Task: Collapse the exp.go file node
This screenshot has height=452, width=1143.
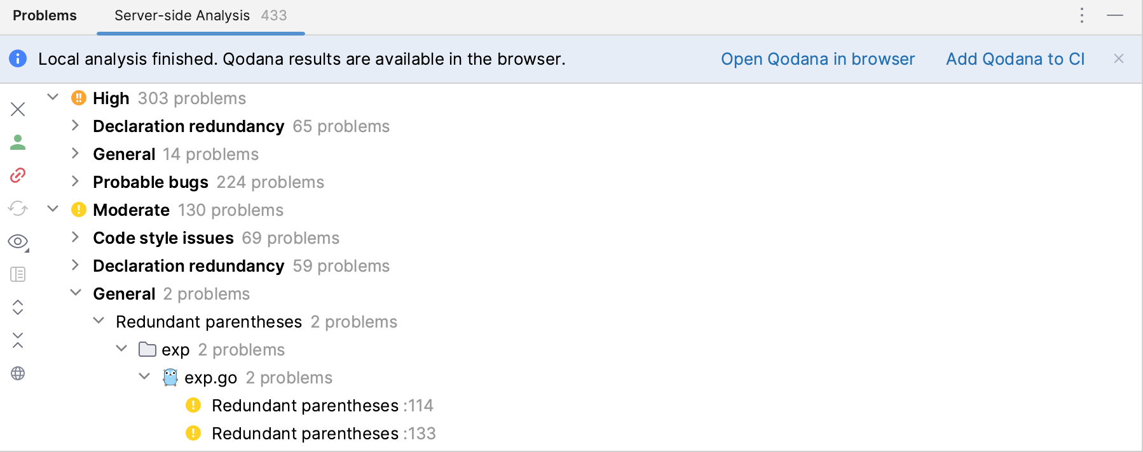Action: tap(144, 377)
